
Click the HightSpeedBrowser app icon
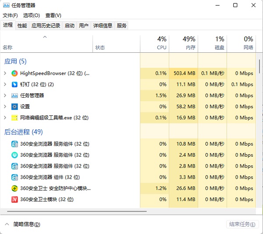[14, 73]
